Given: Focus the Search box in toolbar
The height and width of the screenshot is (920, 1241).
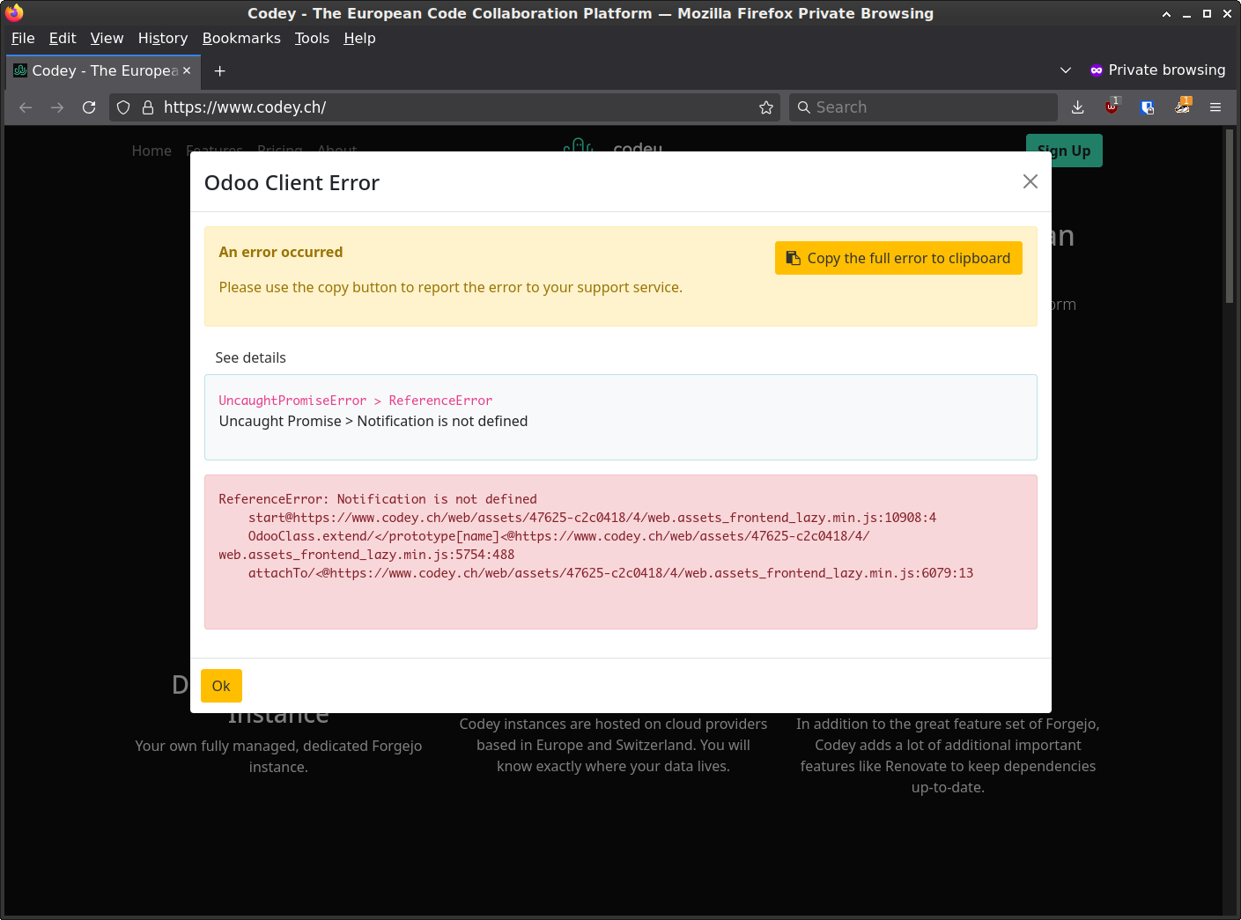Looking at the screenshot, I should pos(923,107).
